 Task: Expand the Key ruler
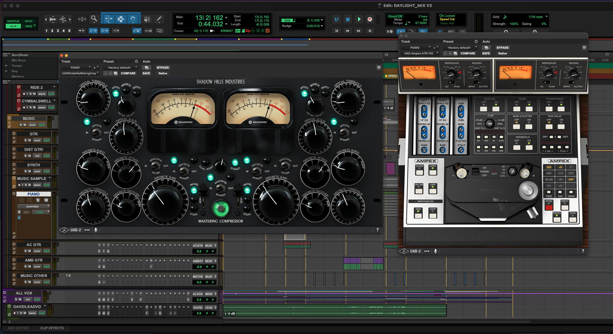coord(6,71)
